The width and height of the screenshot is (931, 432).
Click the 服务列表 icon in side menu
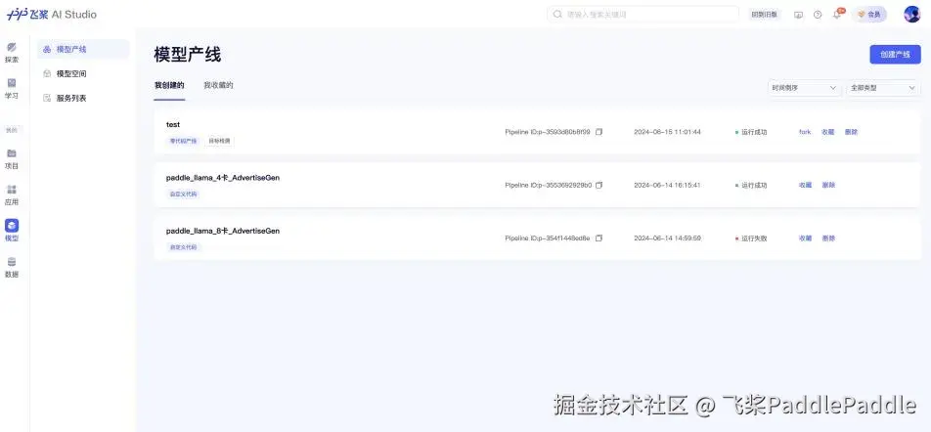pyautogui.click(x=47, y=98)
